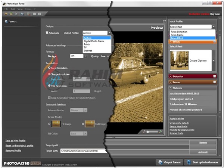The width and height of the screenshot is (224, 168).
Task: Expand the Frames section
Action: 171,82
